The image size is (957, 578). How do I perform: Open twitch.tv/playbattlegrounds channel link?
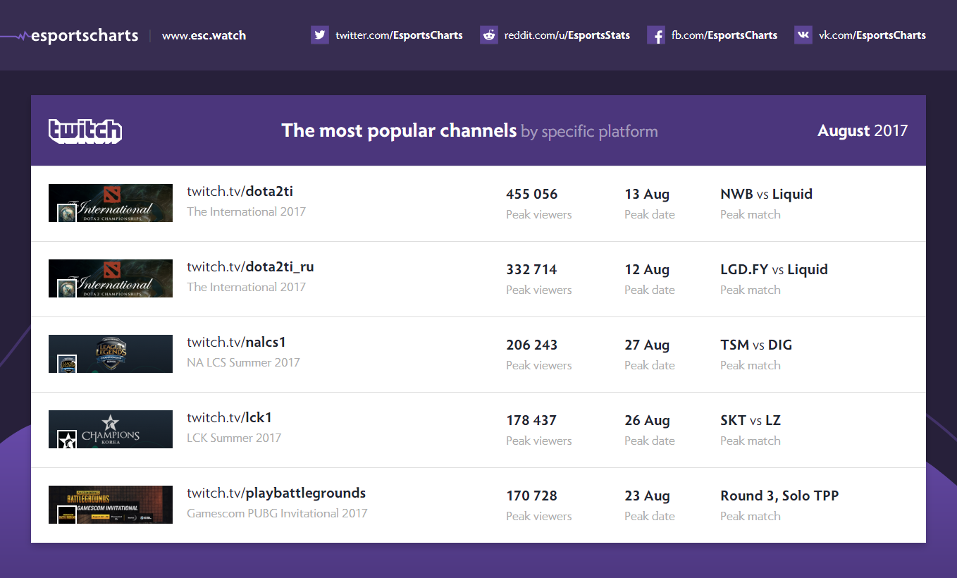[276, 493]
